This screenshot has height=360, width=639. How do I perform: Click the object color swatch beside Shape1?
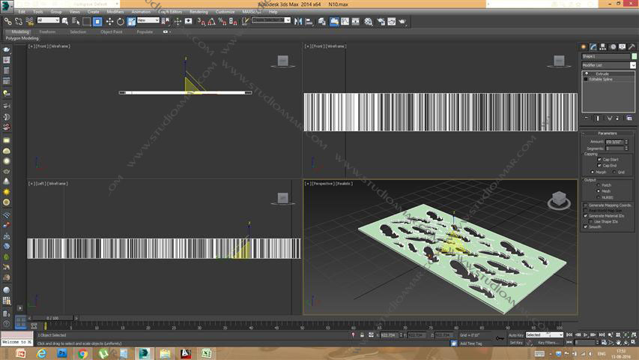[x=633, y=56]
